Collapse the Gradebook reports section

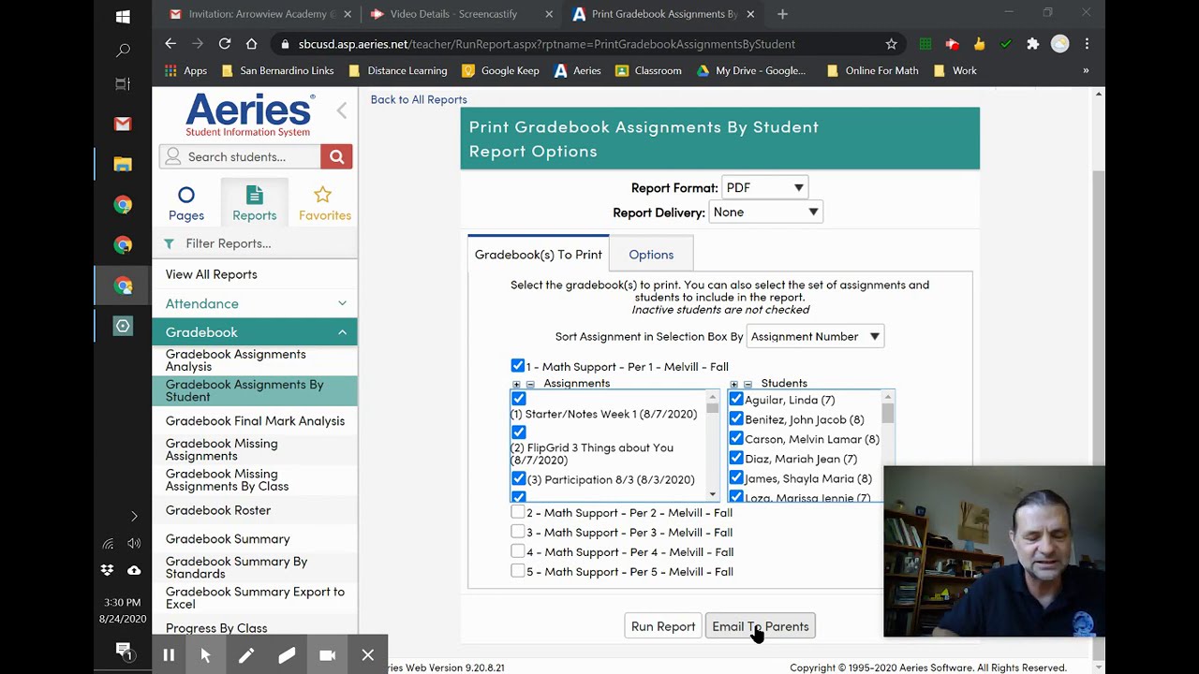255,332
